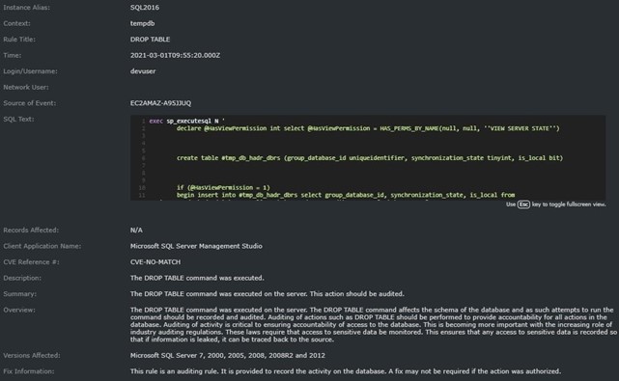Viewport: 619px width, 381px height.
Task: Click Microsoft SQL Server Management Studio text
Action: pos(196,246)
